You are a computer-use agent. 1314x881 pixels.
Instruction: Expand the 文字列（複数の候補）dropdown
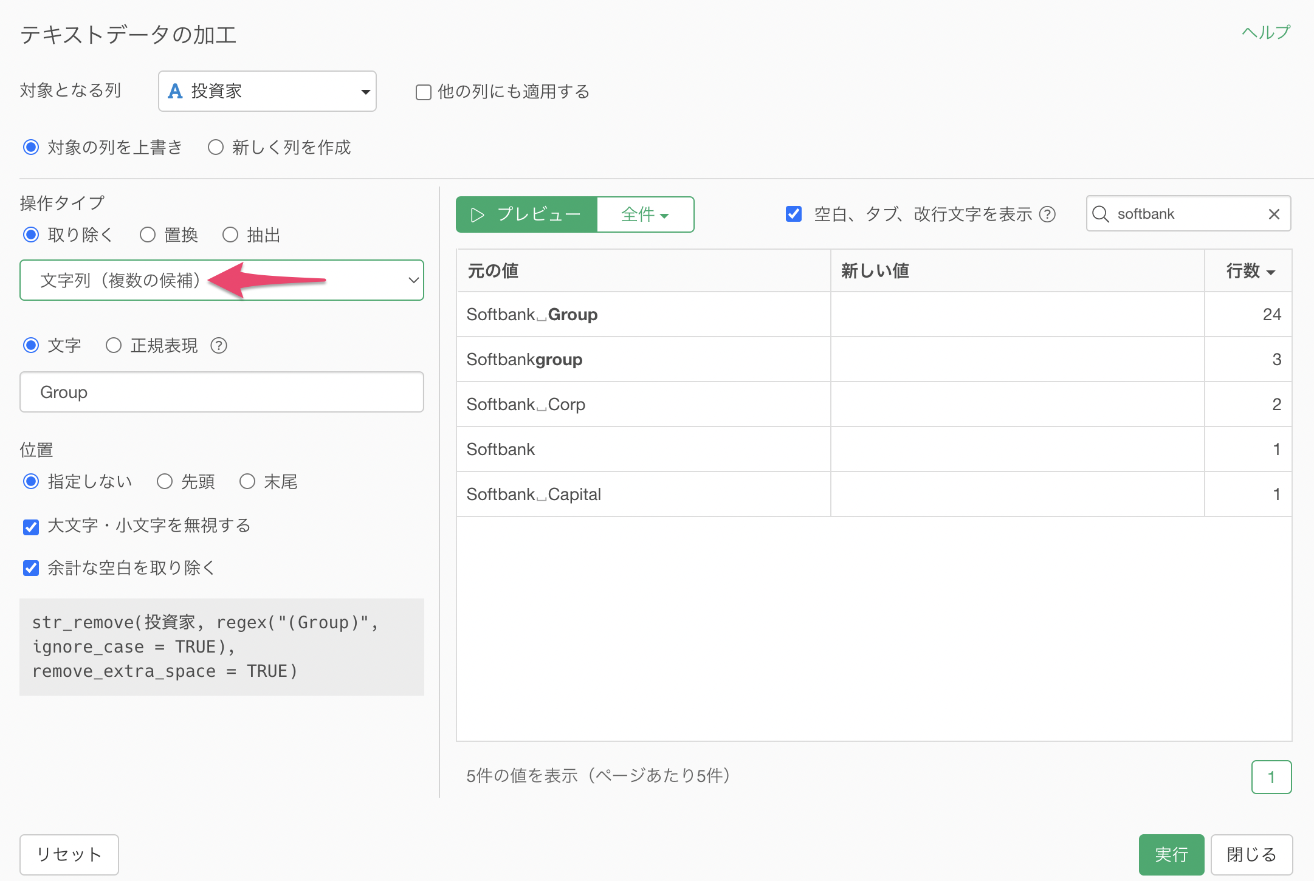click(222, 280)
